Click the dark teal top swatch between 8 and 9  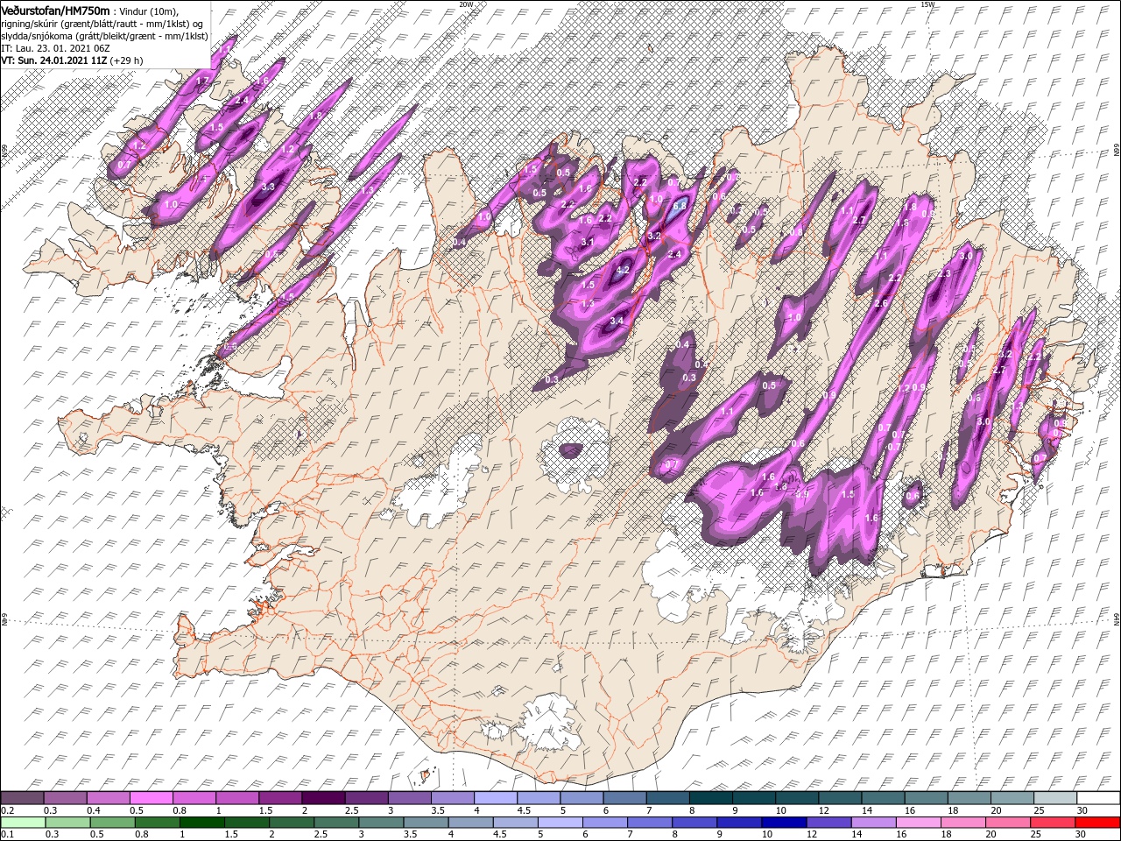pyautogui.click(x=710, y=798)
